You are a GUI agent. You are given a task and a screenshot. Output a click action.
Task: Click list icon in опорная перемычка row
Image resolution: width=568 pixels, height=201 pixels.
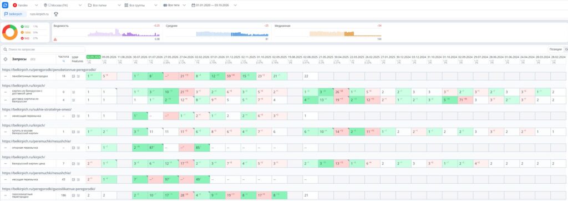click(78, 148)
